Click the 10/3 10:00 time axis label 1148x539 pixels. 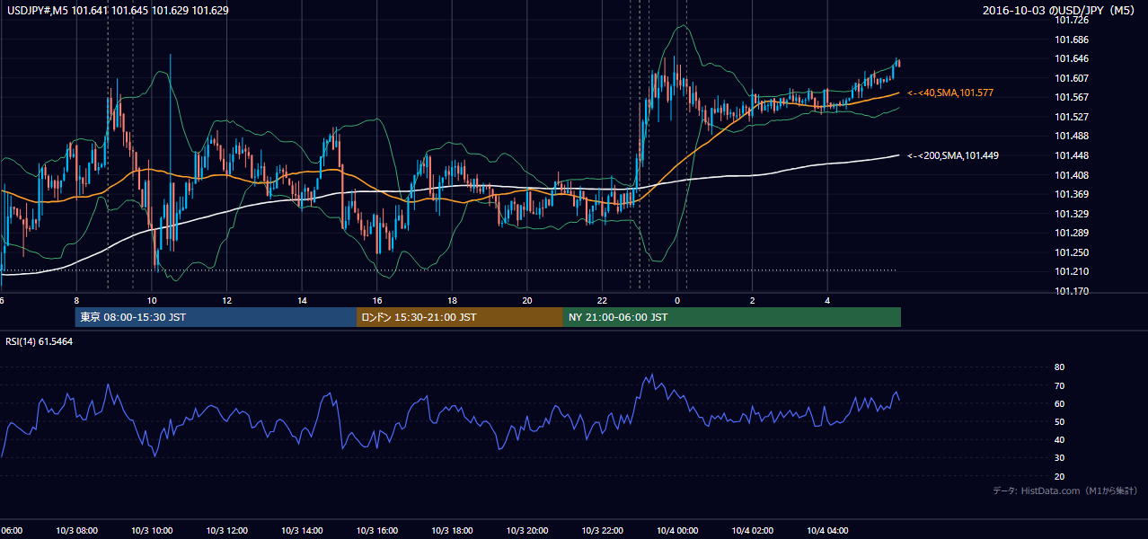(152, 530)
